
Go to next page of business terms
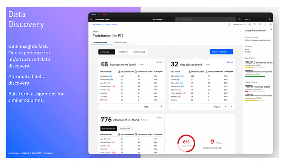[161, 106]
